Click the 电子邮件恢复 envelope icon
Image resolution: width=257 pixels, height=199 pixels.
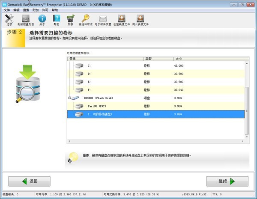(x=103, y=20)
